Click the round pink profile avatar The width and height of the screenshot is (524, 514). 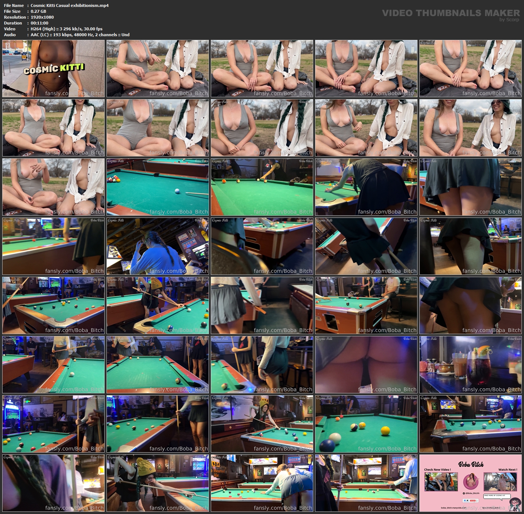click(471, 482)
